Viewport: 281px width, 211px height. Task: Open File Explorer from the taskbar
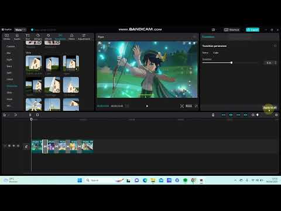(153, 181)
